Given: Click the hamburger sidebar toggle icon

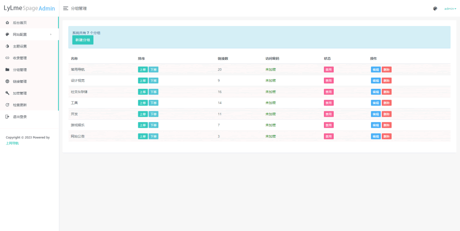Looking at the screenshot, I should coord(66,9).
